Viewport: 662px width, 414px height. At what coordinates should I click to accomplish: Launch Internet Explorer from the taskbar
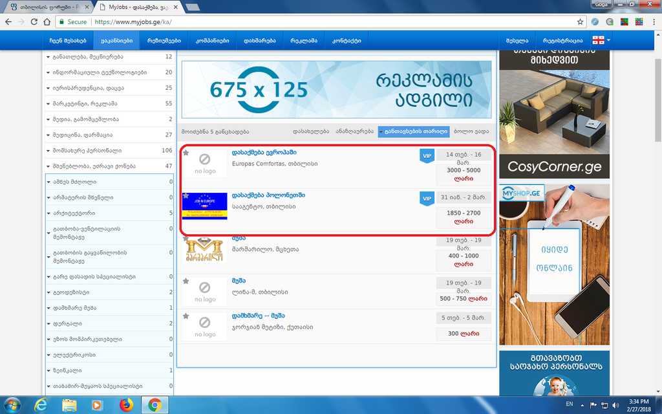41,405
